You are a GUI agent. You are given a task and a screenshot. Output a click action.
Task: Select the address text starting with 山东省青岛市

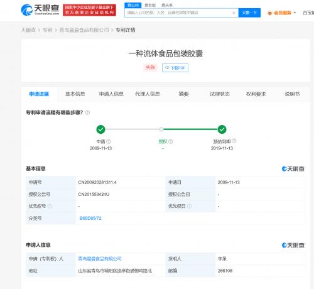coord(115,271)
